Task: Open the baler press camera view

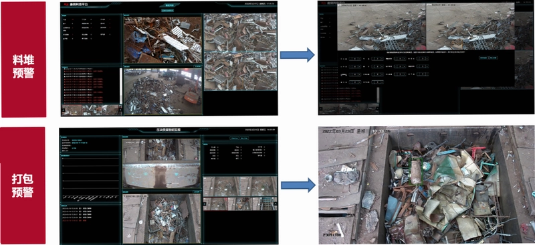Action: click(x=161, y=163)
